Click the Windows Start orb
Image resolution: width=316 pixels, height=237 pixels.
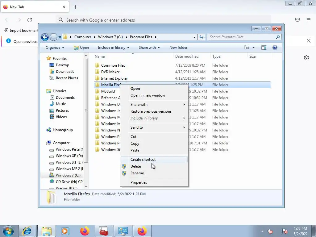(x=8, y=231)
